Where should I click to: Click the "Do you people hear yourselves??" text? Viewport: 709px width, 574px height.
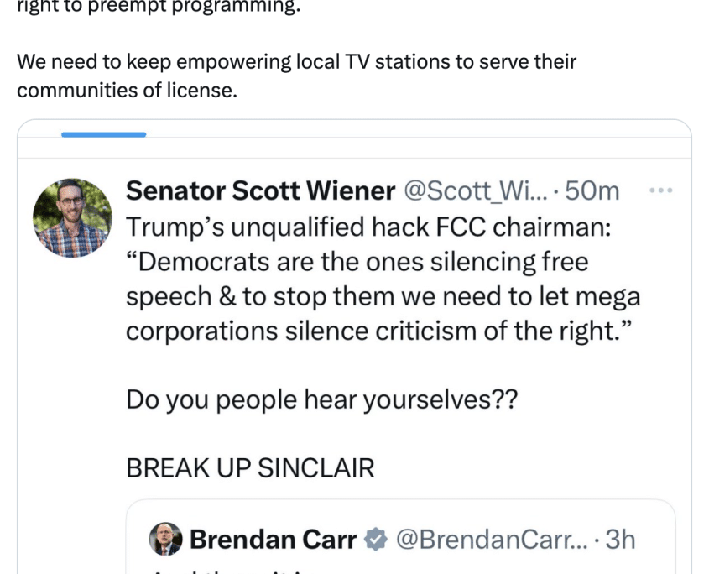(x=321, y=399)
